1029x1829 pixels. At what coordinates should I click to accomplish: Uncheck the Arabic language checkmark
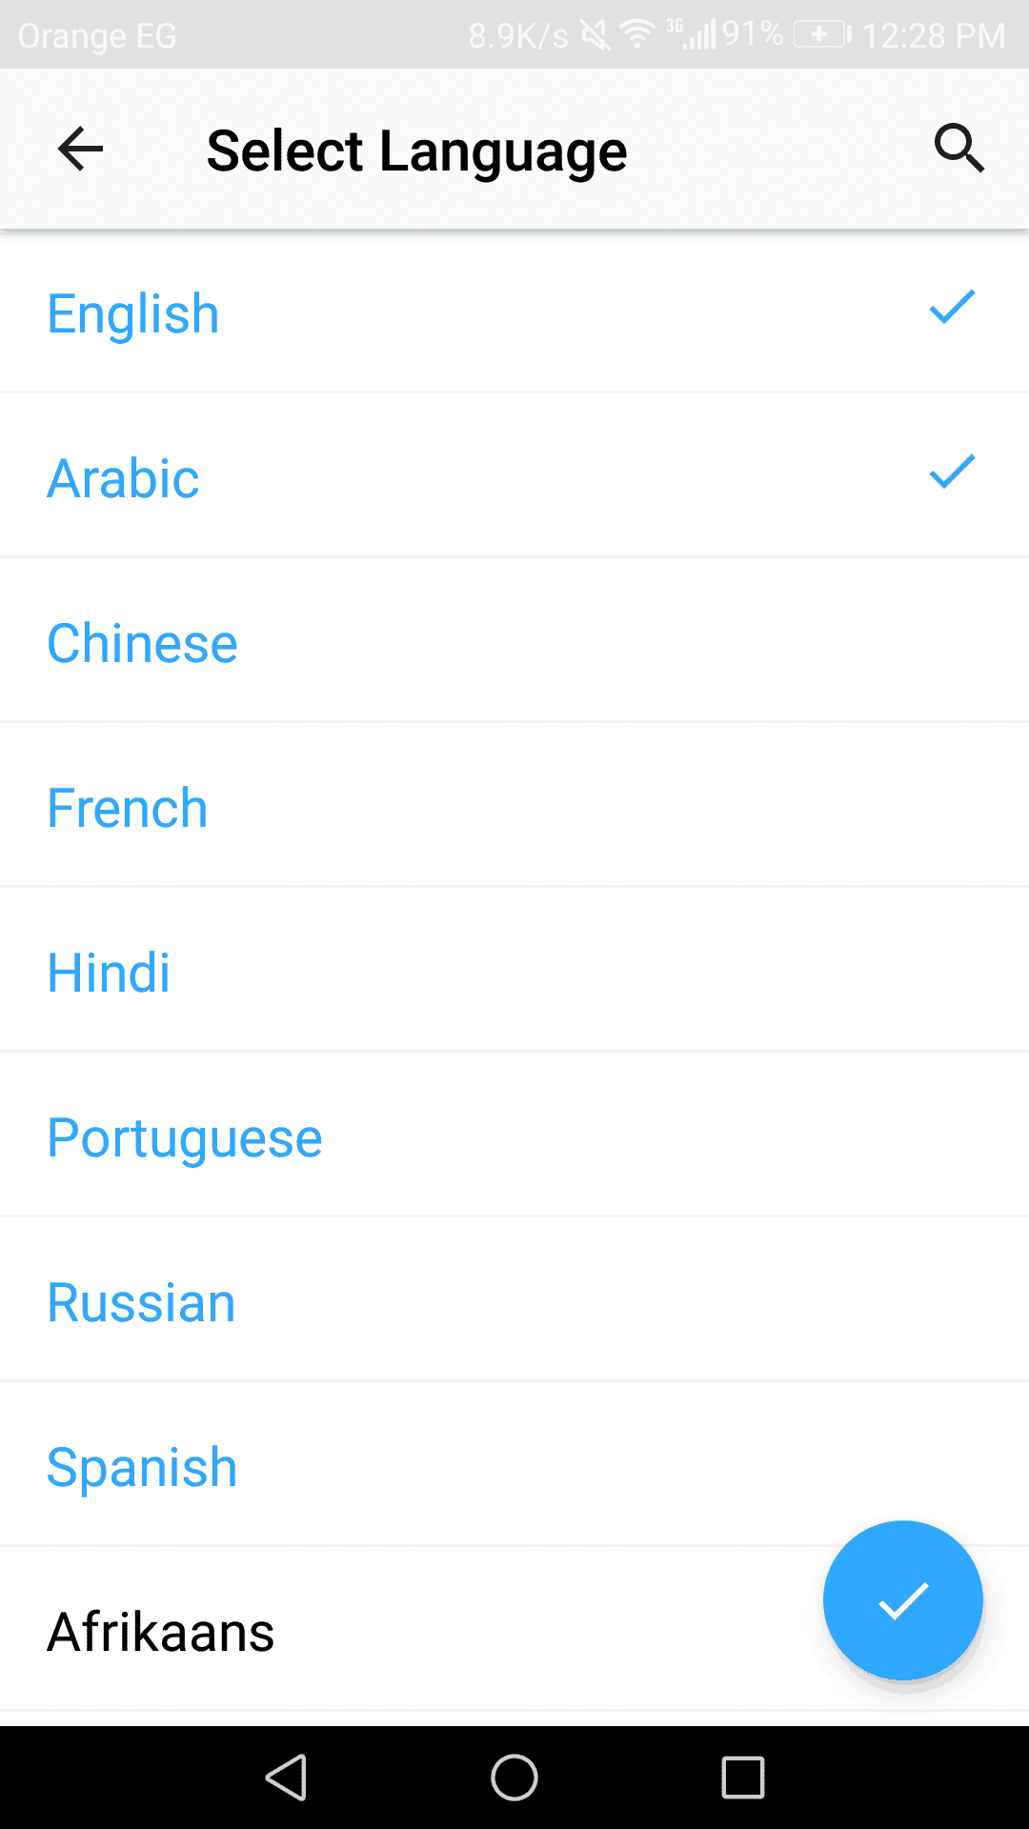pyautogui.click(x=952, y=472)
